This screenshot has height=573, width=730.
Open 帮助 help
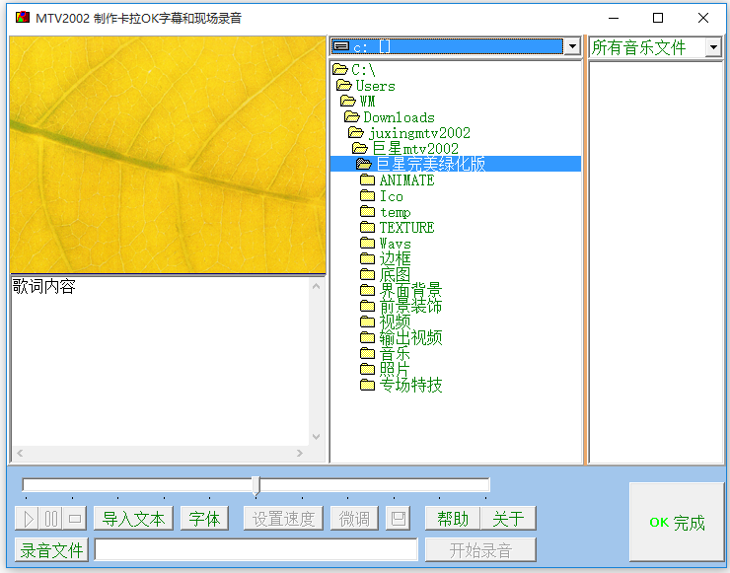tap(453, 519)
